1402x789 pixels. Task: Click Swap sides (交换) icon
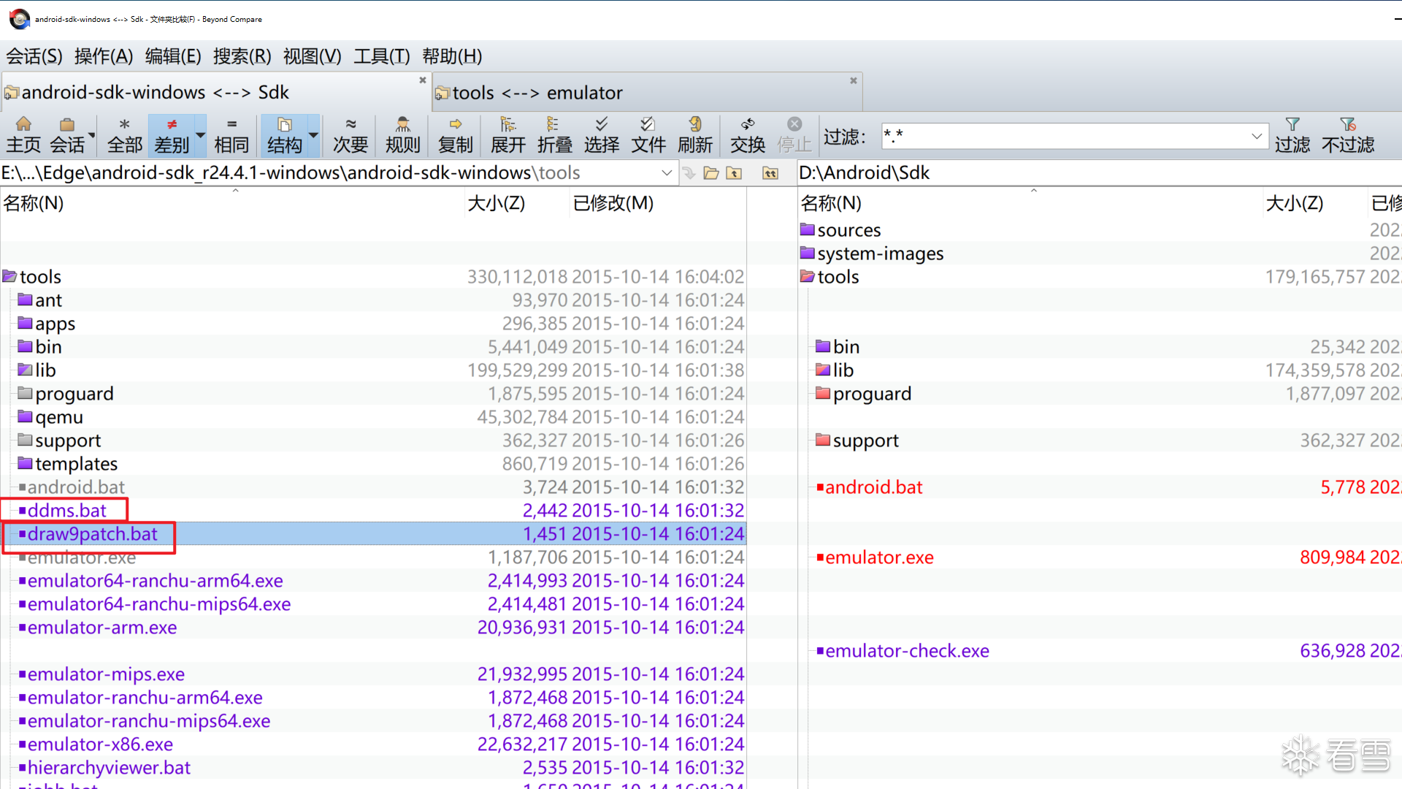click(x=748, y=135)
